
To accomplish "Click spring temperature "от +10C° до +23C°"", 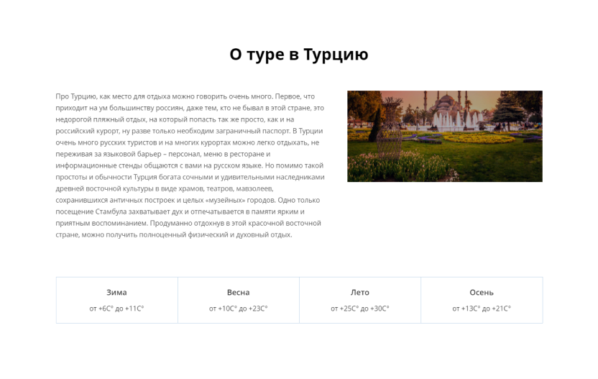I will (238, 309).
